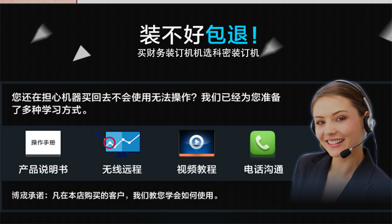
Task: Open the 电话沟通 label
Action: tap(264, 169)
